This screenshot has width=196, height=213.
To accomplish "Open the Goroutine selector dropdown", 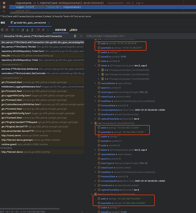I will pos(81,36).
